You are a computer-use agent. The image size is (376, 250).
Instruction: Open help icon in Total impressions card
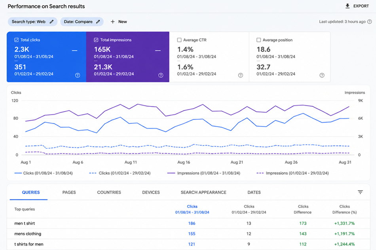(x=161, y=75)
